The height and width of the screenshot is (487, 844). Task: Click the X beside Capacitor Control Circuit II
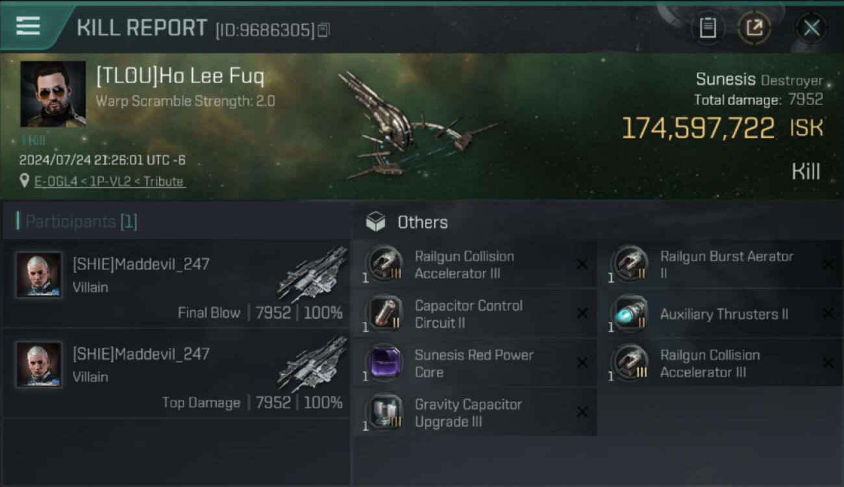[x=582, y=314]
